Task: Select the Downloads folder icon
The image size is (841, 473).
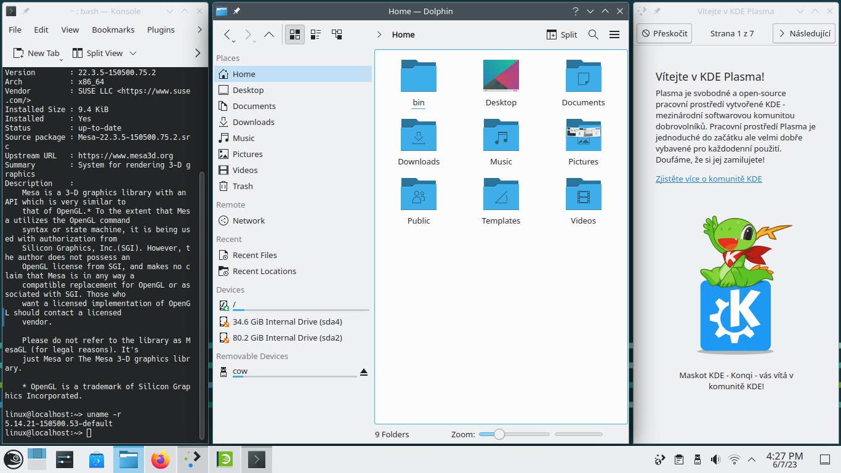Action: click(x=419, y=135)
